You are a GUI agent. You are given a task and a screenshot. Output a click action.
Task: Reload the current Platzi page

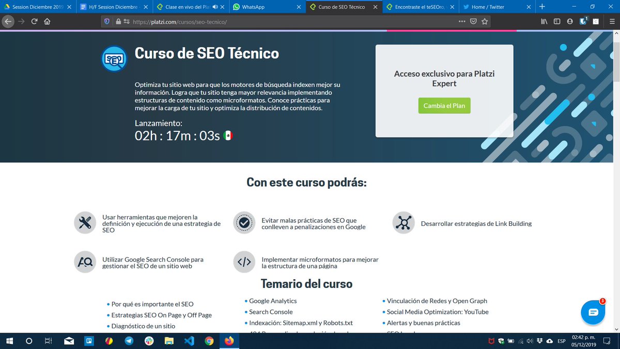(34, 22)
